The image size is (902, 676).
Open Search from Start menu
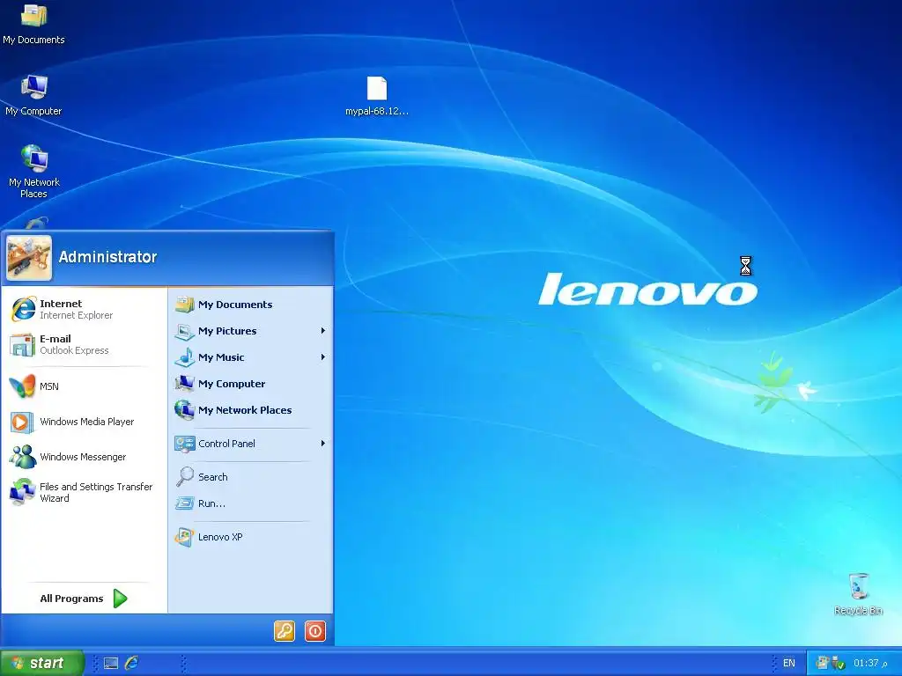(250, 477)
